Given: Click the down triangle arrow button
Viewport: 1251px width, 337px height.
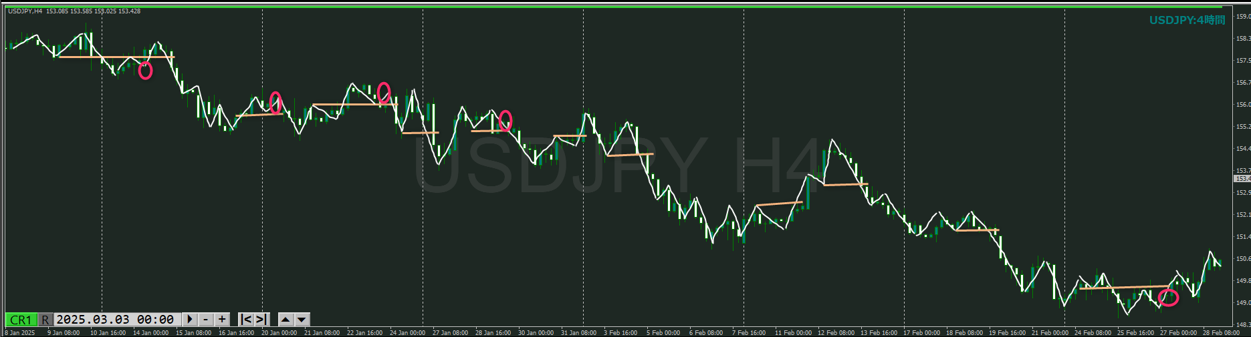Looking at the screenshot, I should pyautogui.click(x=302, y=320).
